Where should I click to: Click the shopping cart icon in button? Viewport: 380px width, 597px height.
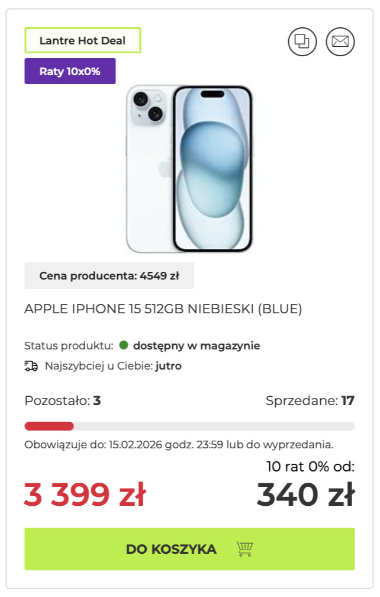(244, 549)
